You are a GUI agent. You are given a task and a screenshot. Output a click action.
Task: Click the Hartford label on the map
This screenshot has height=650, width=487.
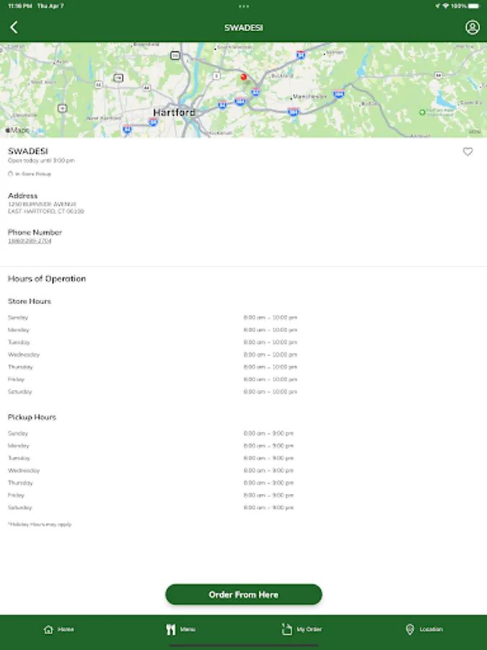[174, 113]
